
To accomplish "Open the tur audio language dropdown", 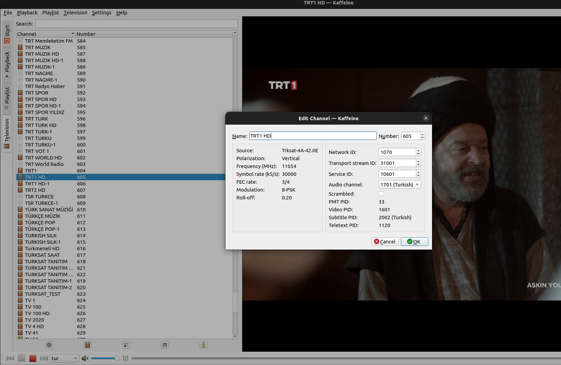I will click(x=65, y=358).
